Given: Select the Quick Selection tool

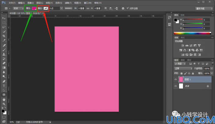Looking at the screenshot, I should pyautogui.click(x=4, y=32).
